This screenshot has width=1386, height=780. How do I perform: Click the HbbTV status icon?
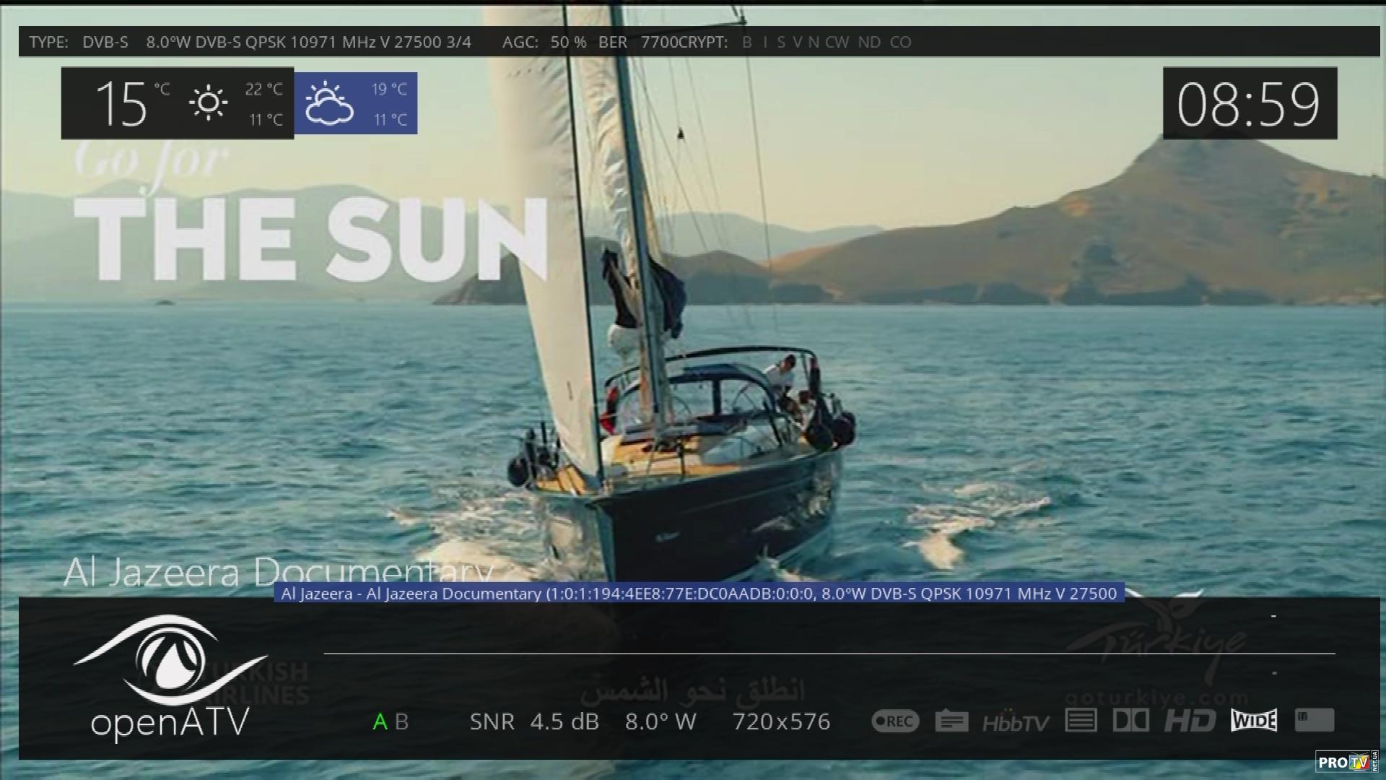pos(1016,721)
